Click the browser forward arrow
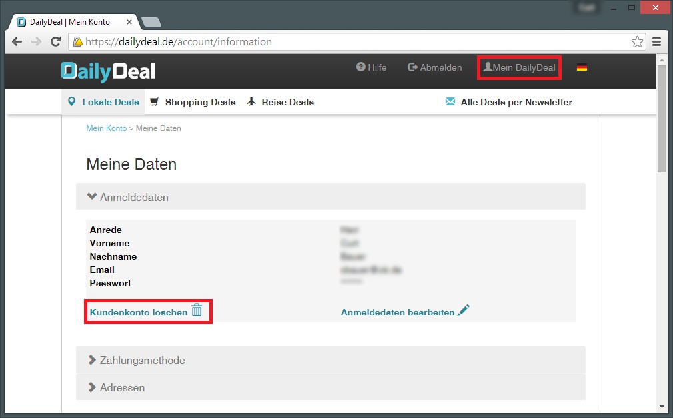The width and height of the screenshot is (673, 418). point(36,42)
